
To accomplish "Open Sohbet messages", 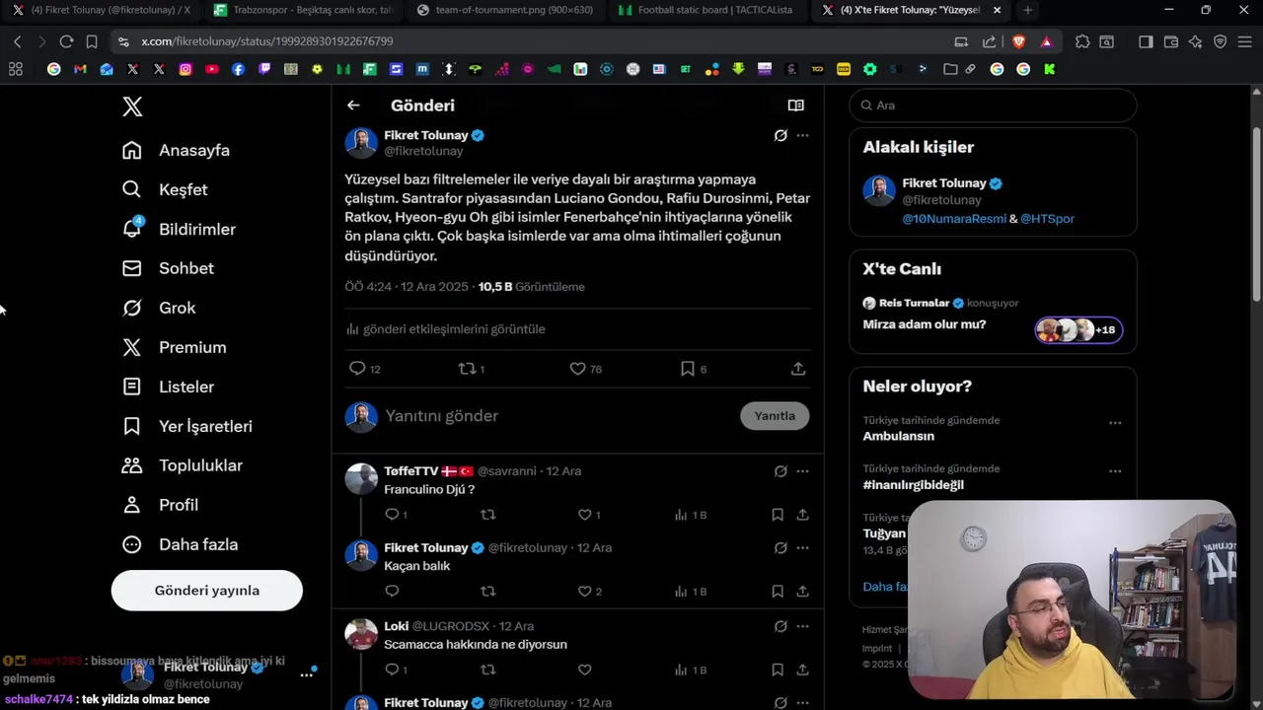I will tap(168, 268).
